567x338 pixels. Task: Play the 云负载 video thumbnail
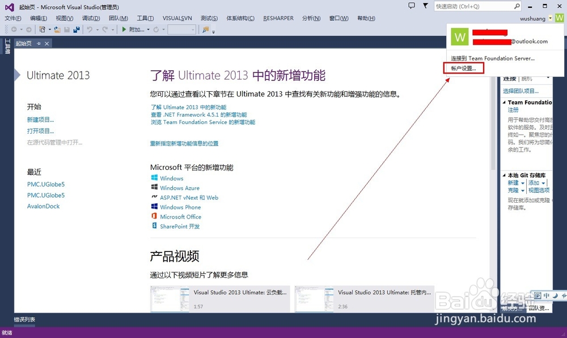point(170,299)
